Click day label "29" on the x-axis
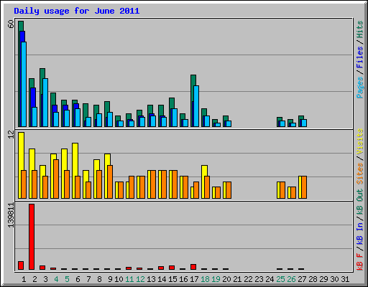The height and width of the screenshot is (287, 368). (x=323, y=279)
